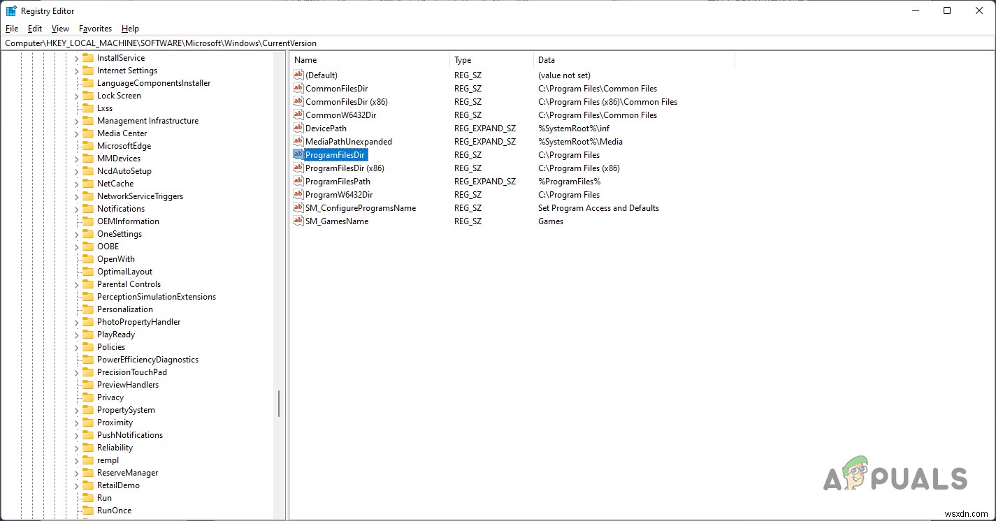Screen dimensions: 996x521
Task: Expand the InstallService key
Action: tap(77, 58)
